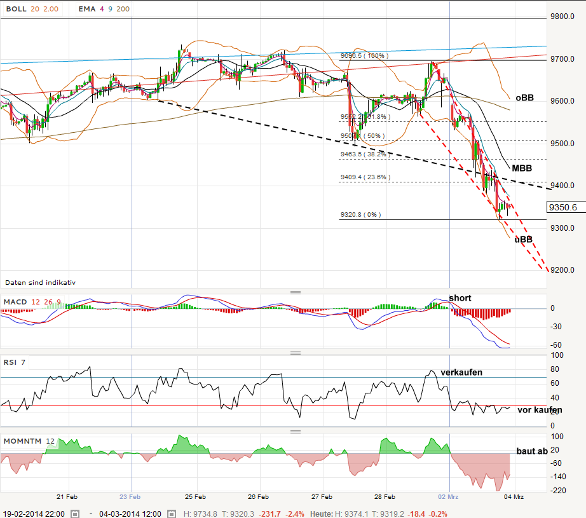Open BOLL 20 2.00 indicator settings
586x518 pixels.
(x=32, y=9)
